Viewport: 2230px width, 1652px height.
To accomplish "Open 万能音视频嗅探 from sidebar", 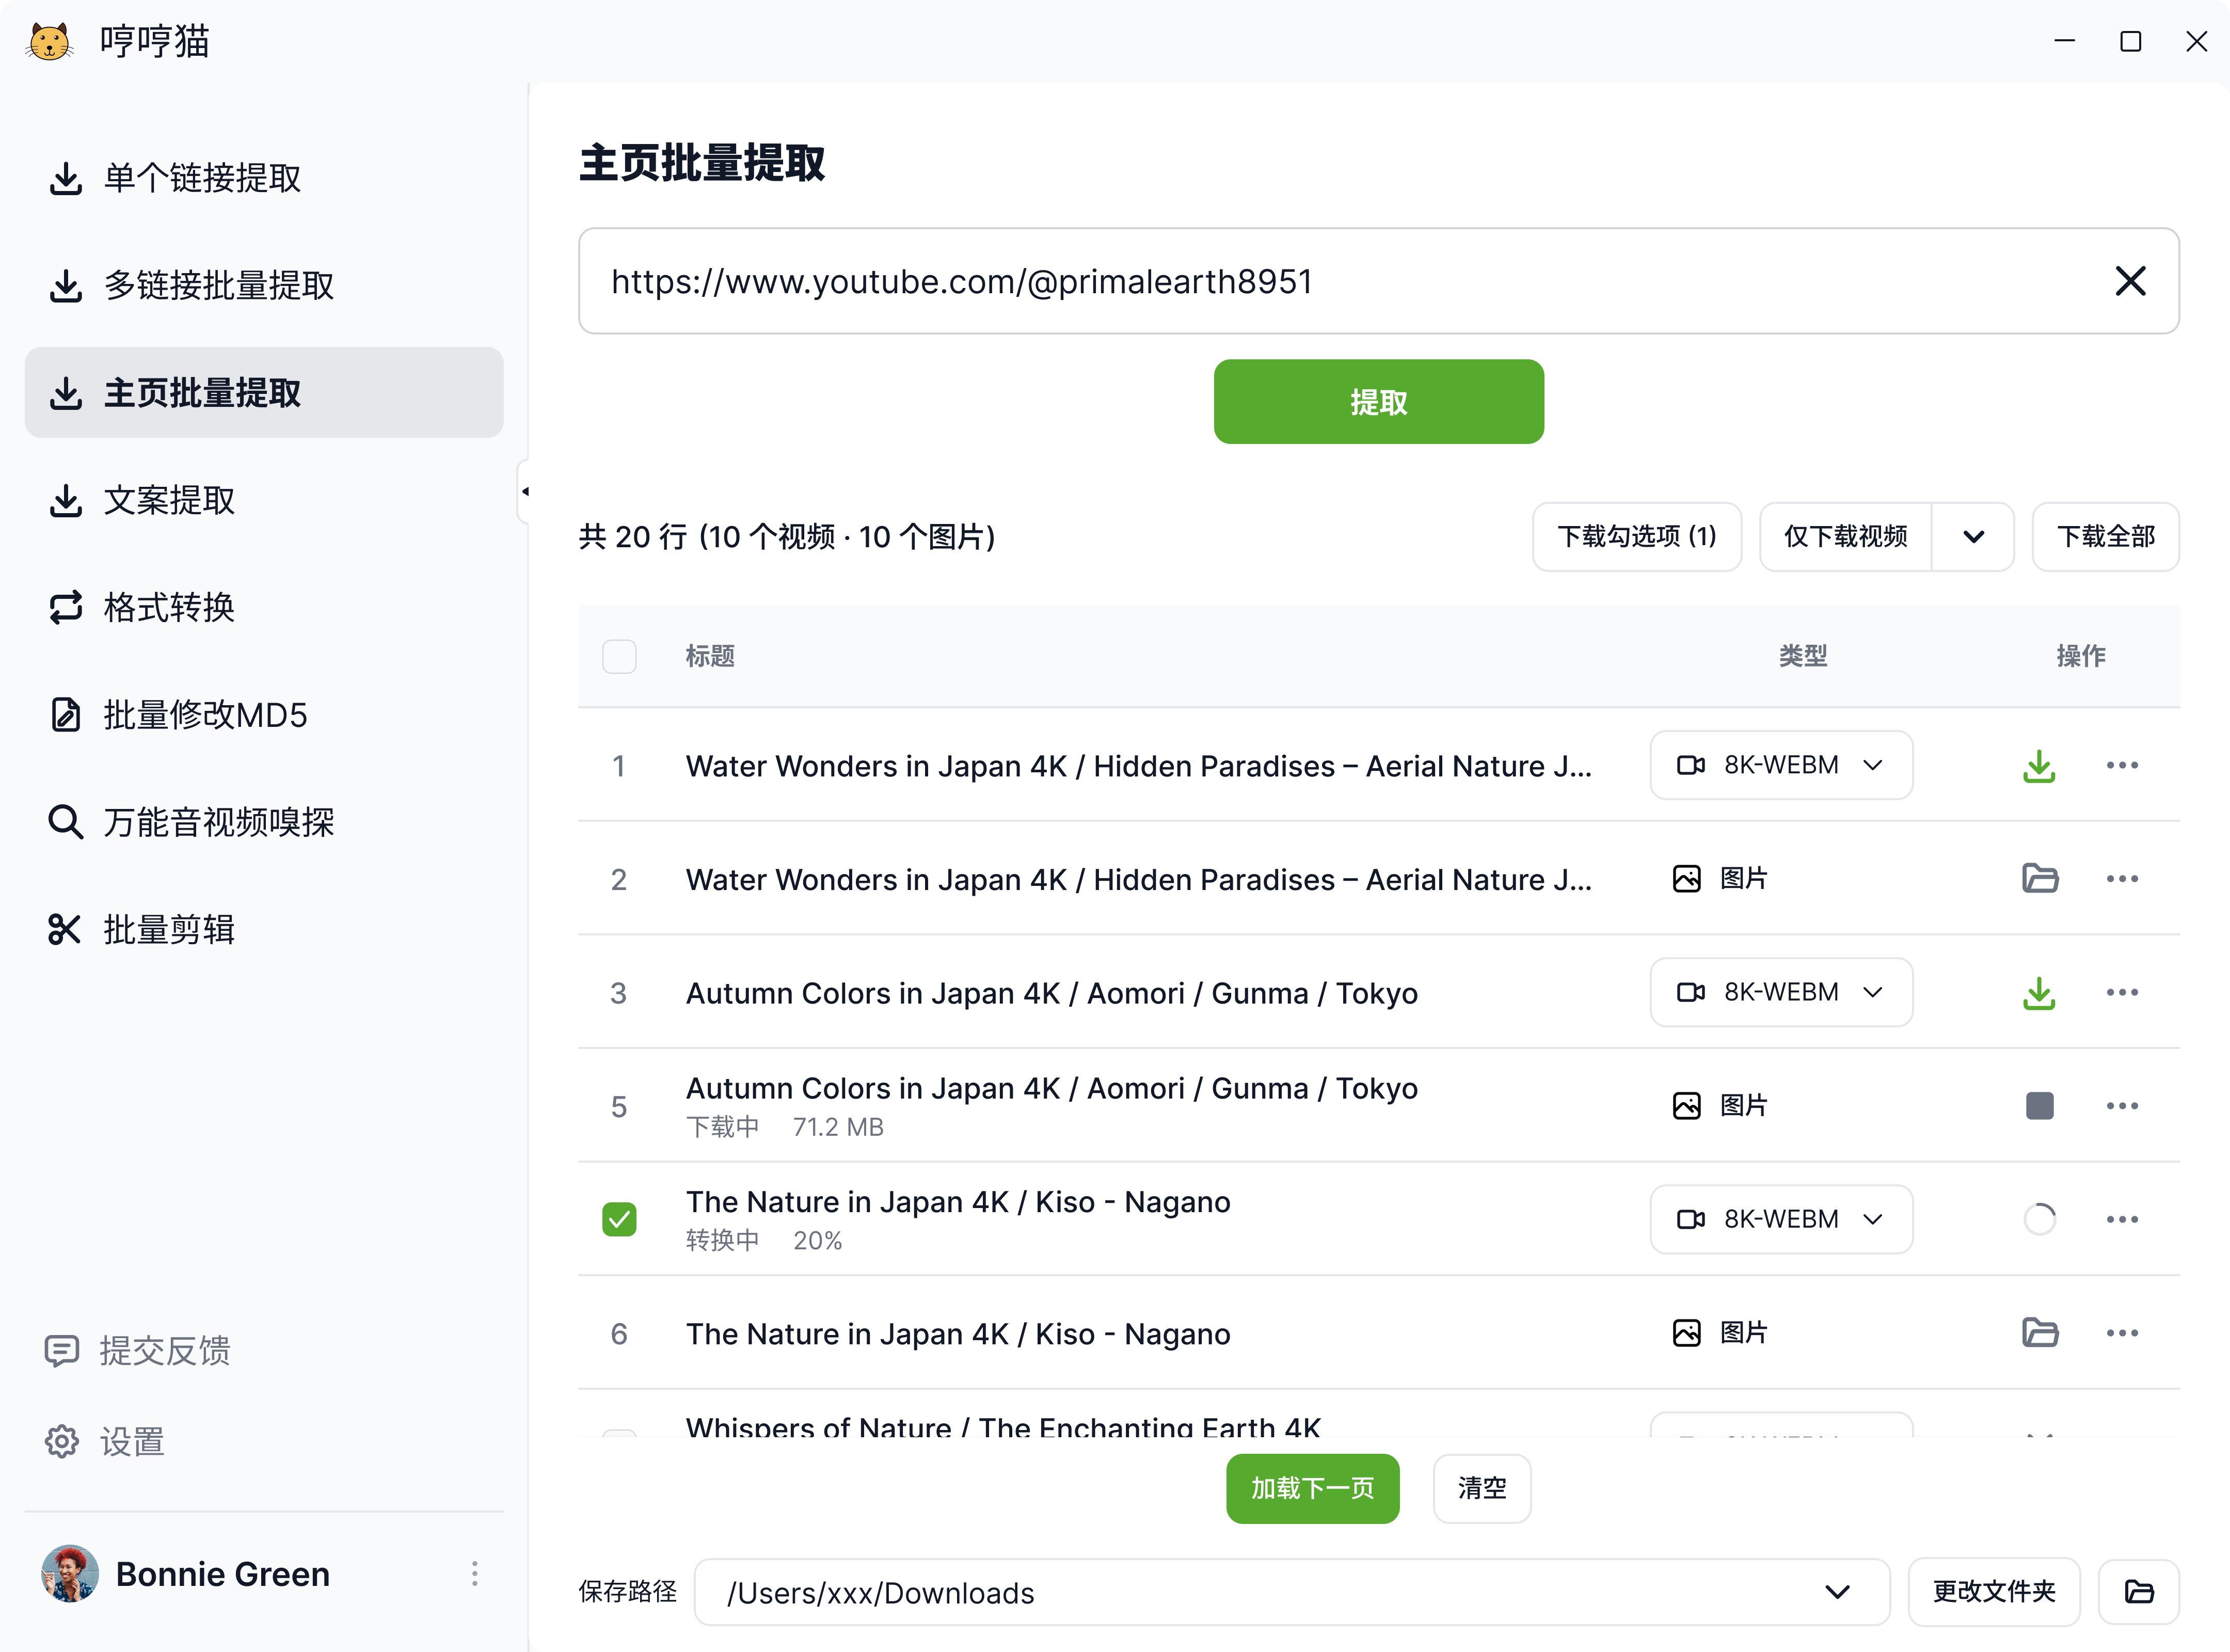I will 218,822.
